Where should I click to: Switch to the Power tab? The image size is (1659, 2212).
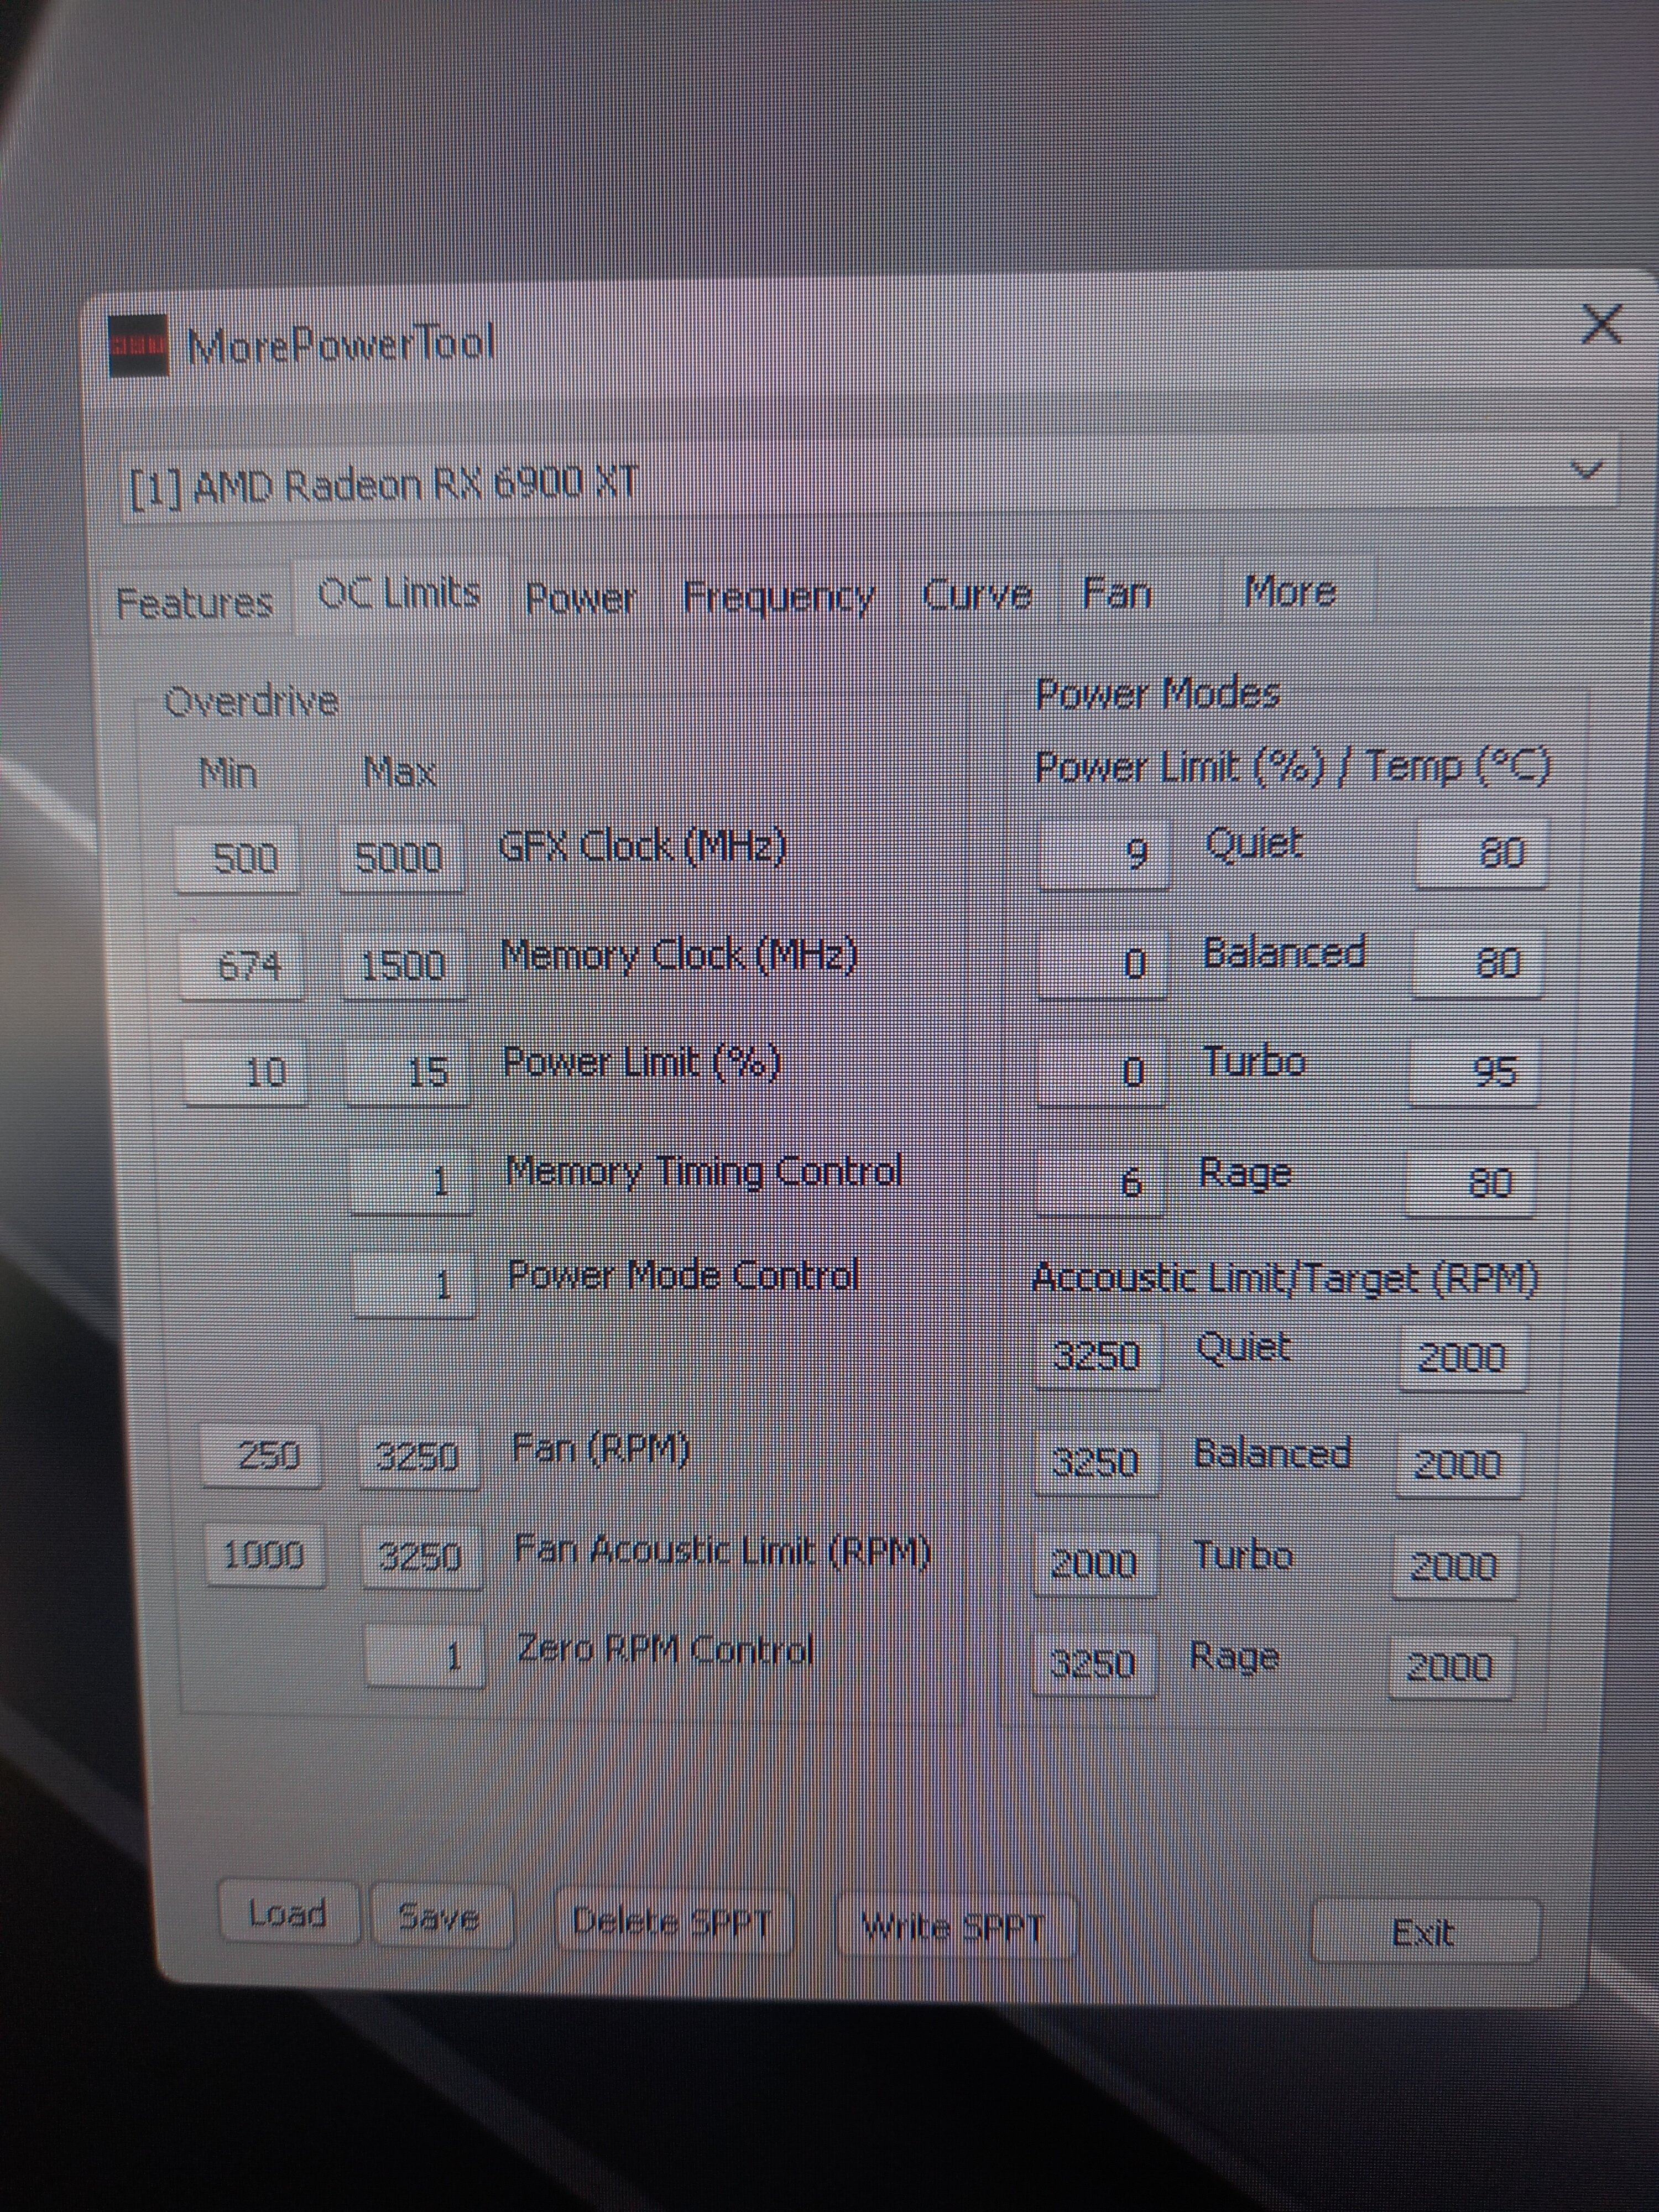581,598
